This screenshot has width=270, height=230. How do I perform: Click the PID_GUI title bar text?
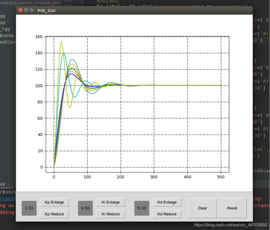point(46,11)
